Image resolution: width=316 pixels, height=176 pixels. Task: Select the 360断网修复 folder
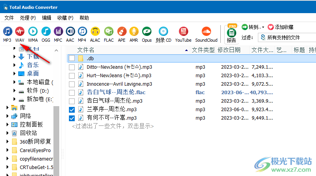click(x=35, y=142)
